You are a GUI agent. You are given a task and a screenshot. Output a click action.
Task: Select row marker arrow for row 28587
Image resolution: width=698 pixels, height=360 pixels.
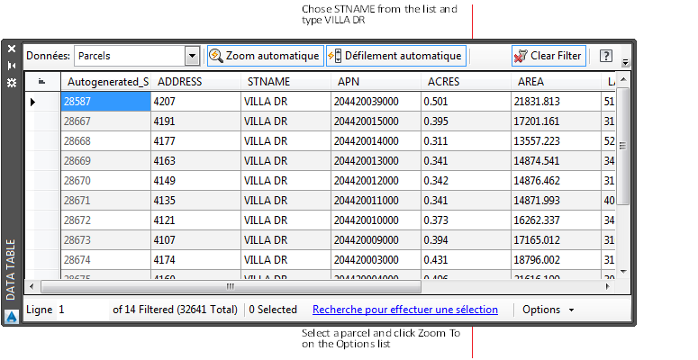click(x=32, y=102)
